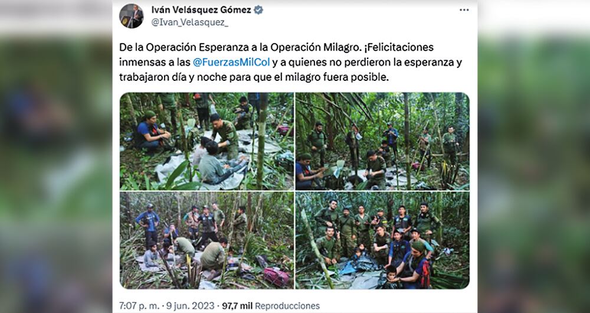The image size is (590, 313).
Task: Follow the @FuerzasMilCol mention link
Action: (x=231, y=62)
